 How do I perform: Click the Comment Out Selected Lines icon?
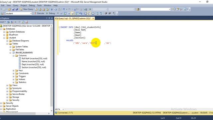coord(98,13)
